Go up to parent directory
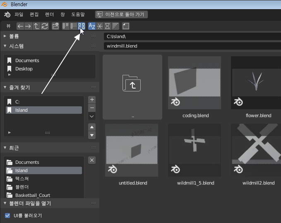This screenshot has width=281, height=223. [36, 26]
